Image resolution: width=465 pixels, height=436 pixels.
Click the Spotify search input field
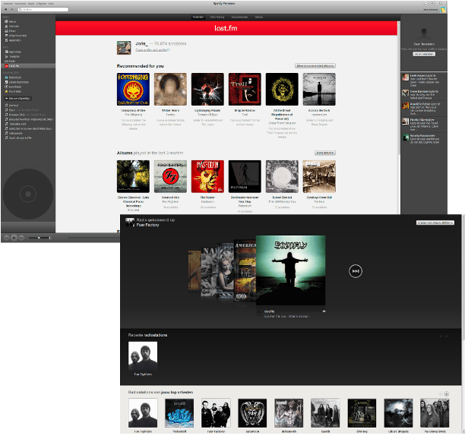tap(43, 9)
